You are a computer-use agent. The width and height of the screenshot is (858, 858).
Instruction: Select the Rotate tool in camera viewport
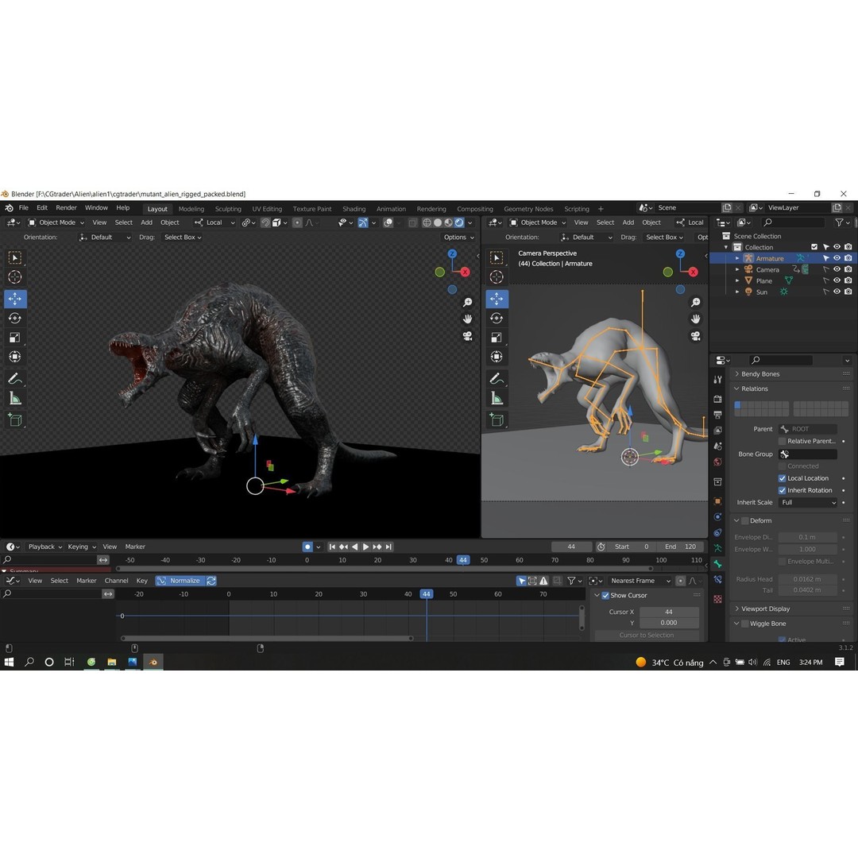point(497,318)
